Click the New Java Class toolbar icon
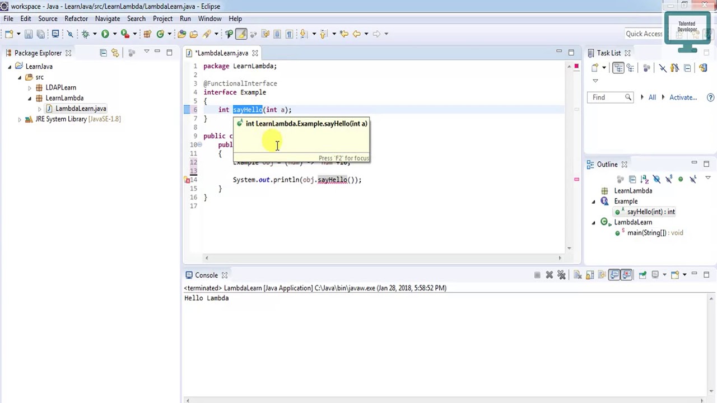The height and width of the screenshot is (403, 717). [x=160, y=34]
